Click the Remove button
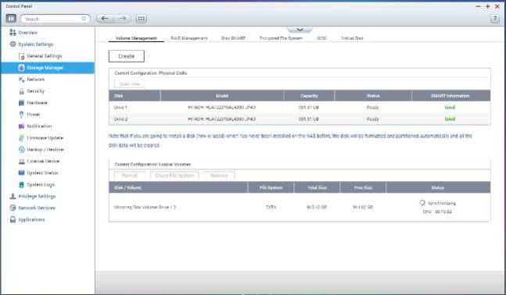Screen dimensions: 506x295 tap(219, 176)
